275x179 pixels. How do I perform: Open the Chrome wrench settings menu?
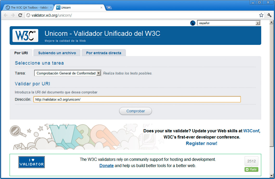coord(269,15)
